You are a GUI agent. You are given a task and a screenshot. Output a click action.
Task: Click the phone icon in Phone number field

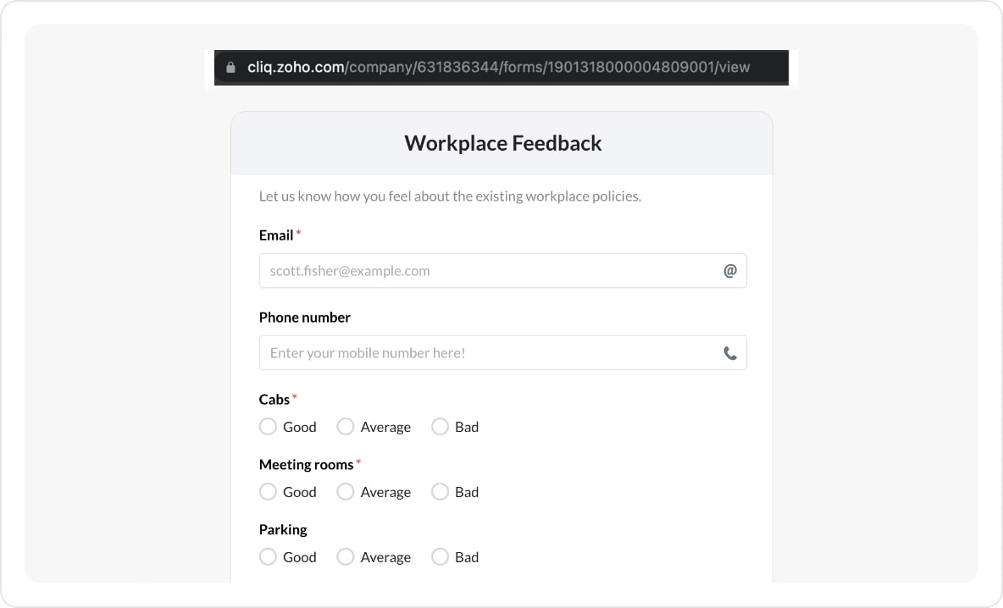[729, 353]
